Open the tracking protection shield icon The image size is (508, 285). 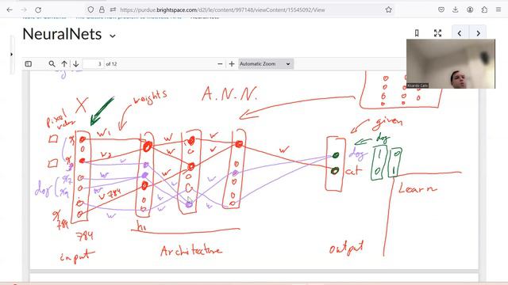[90, 9]
